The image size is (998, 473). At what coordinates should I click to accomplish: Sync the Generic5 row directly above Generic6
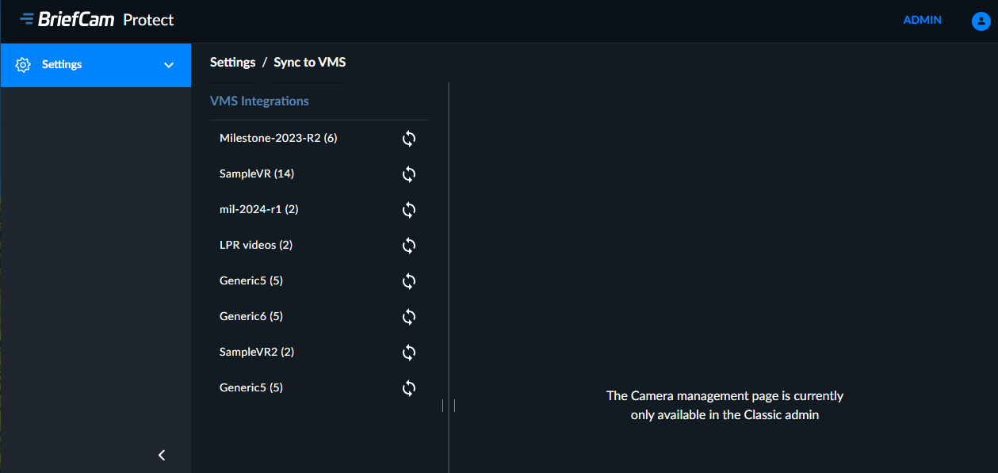pyautogui.click(x=409, y=281)
